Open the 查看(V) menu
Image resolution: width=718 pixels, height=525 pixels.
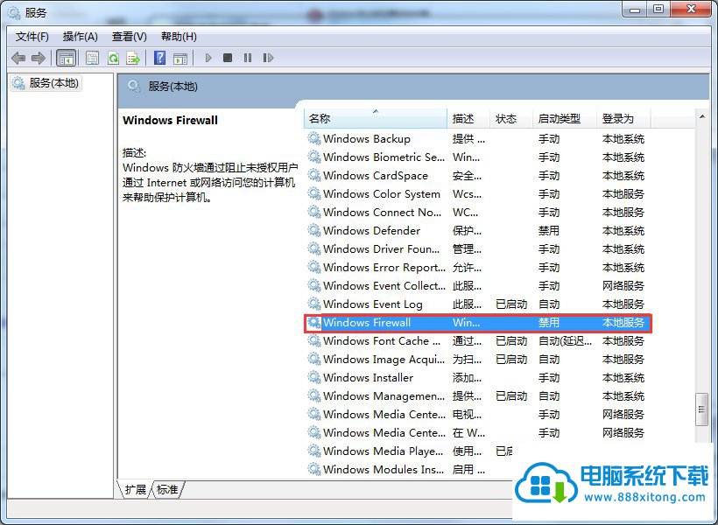point(129,37)
